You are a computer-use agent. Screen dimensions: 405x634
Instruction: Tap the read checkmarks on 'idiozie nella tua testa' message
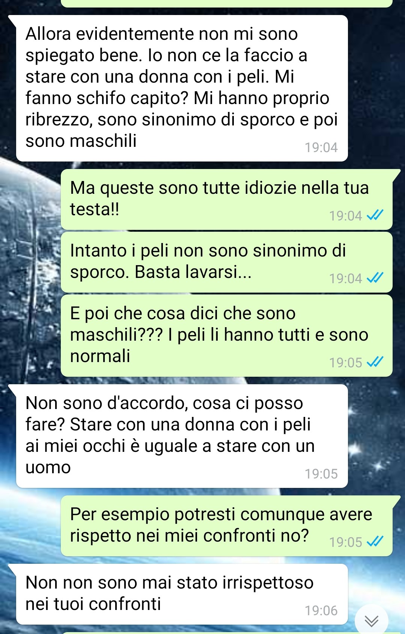click(375, 215)
